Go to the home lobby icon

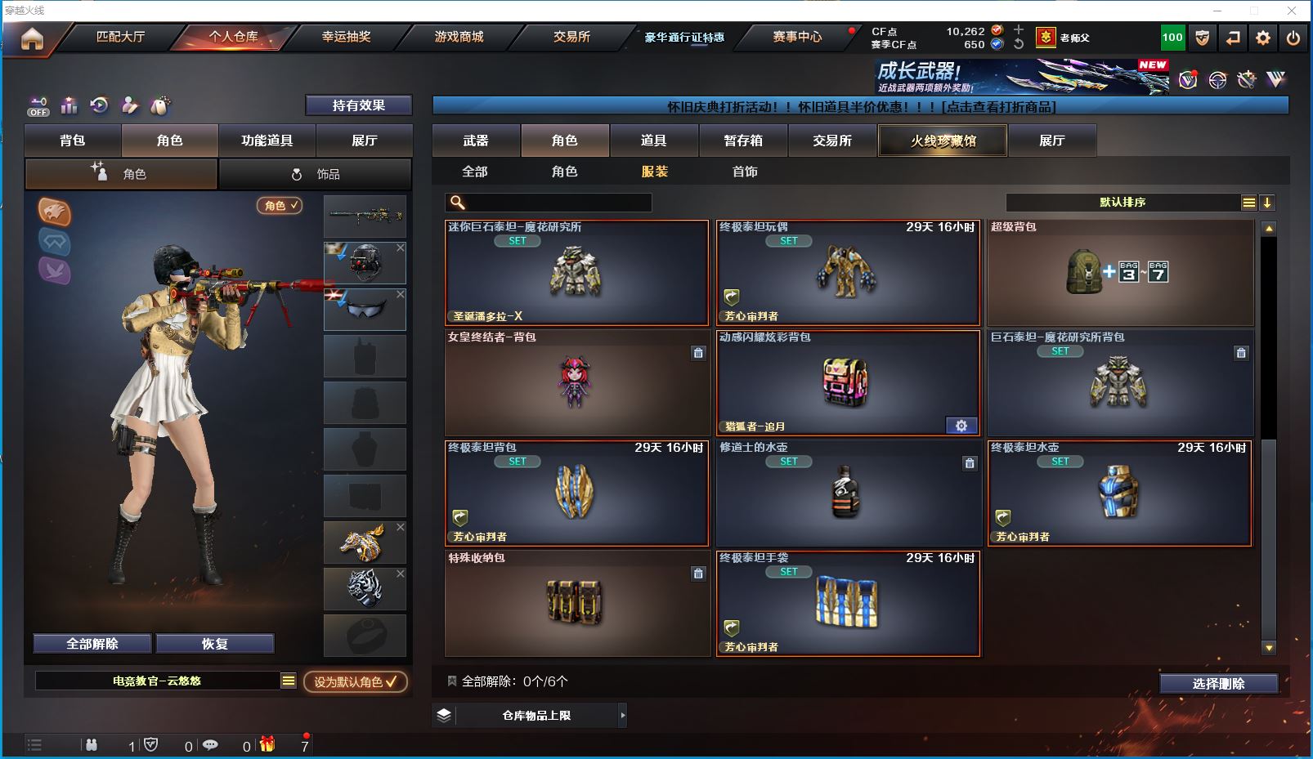click(32, 38)
